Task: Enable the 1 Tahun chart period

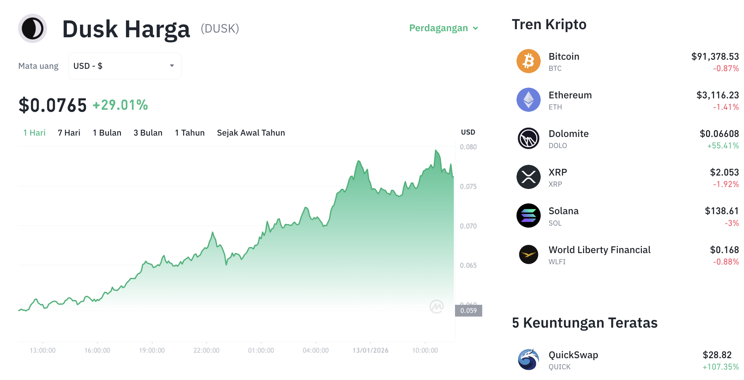Action: point(189,133)
